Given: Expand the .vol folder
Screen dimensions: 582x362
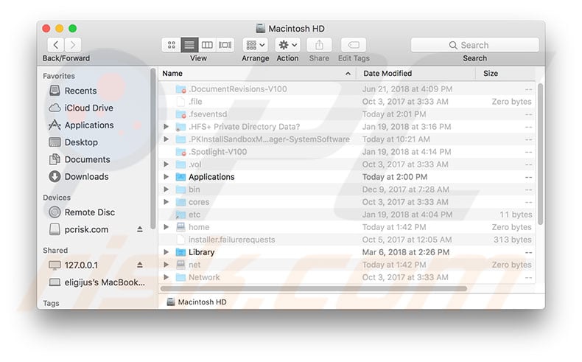Looking at the screenshot, I should point(166,164).
